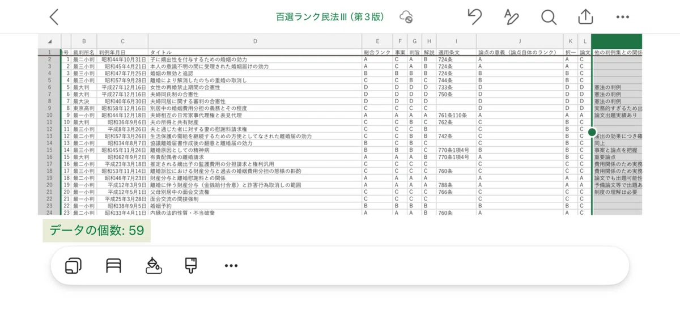
Task: Tap the back chevron to leave workbook
Action: [x=54, y=17]
